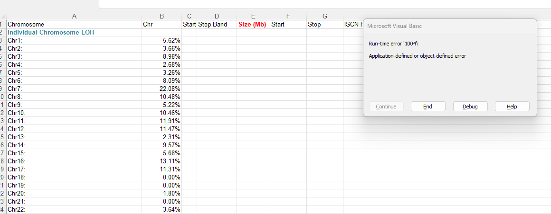Select the 'Chr3:' cell

point(74,56)
